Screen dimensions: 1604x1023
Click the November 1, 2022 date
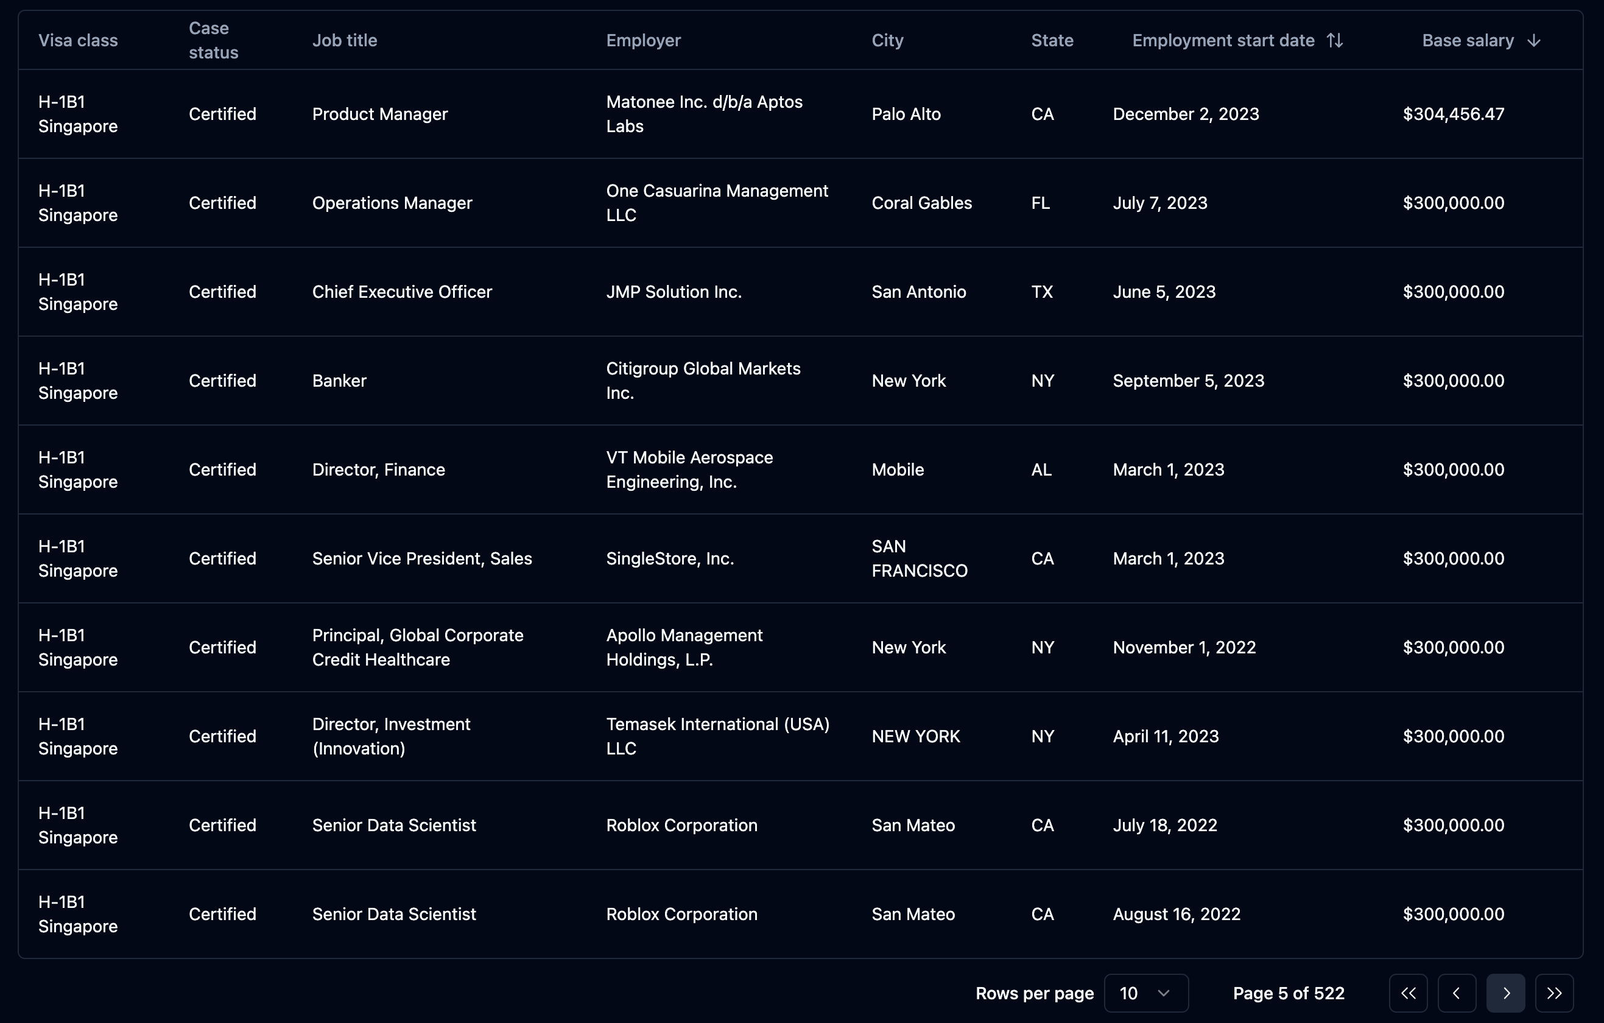pos(1184,647)
